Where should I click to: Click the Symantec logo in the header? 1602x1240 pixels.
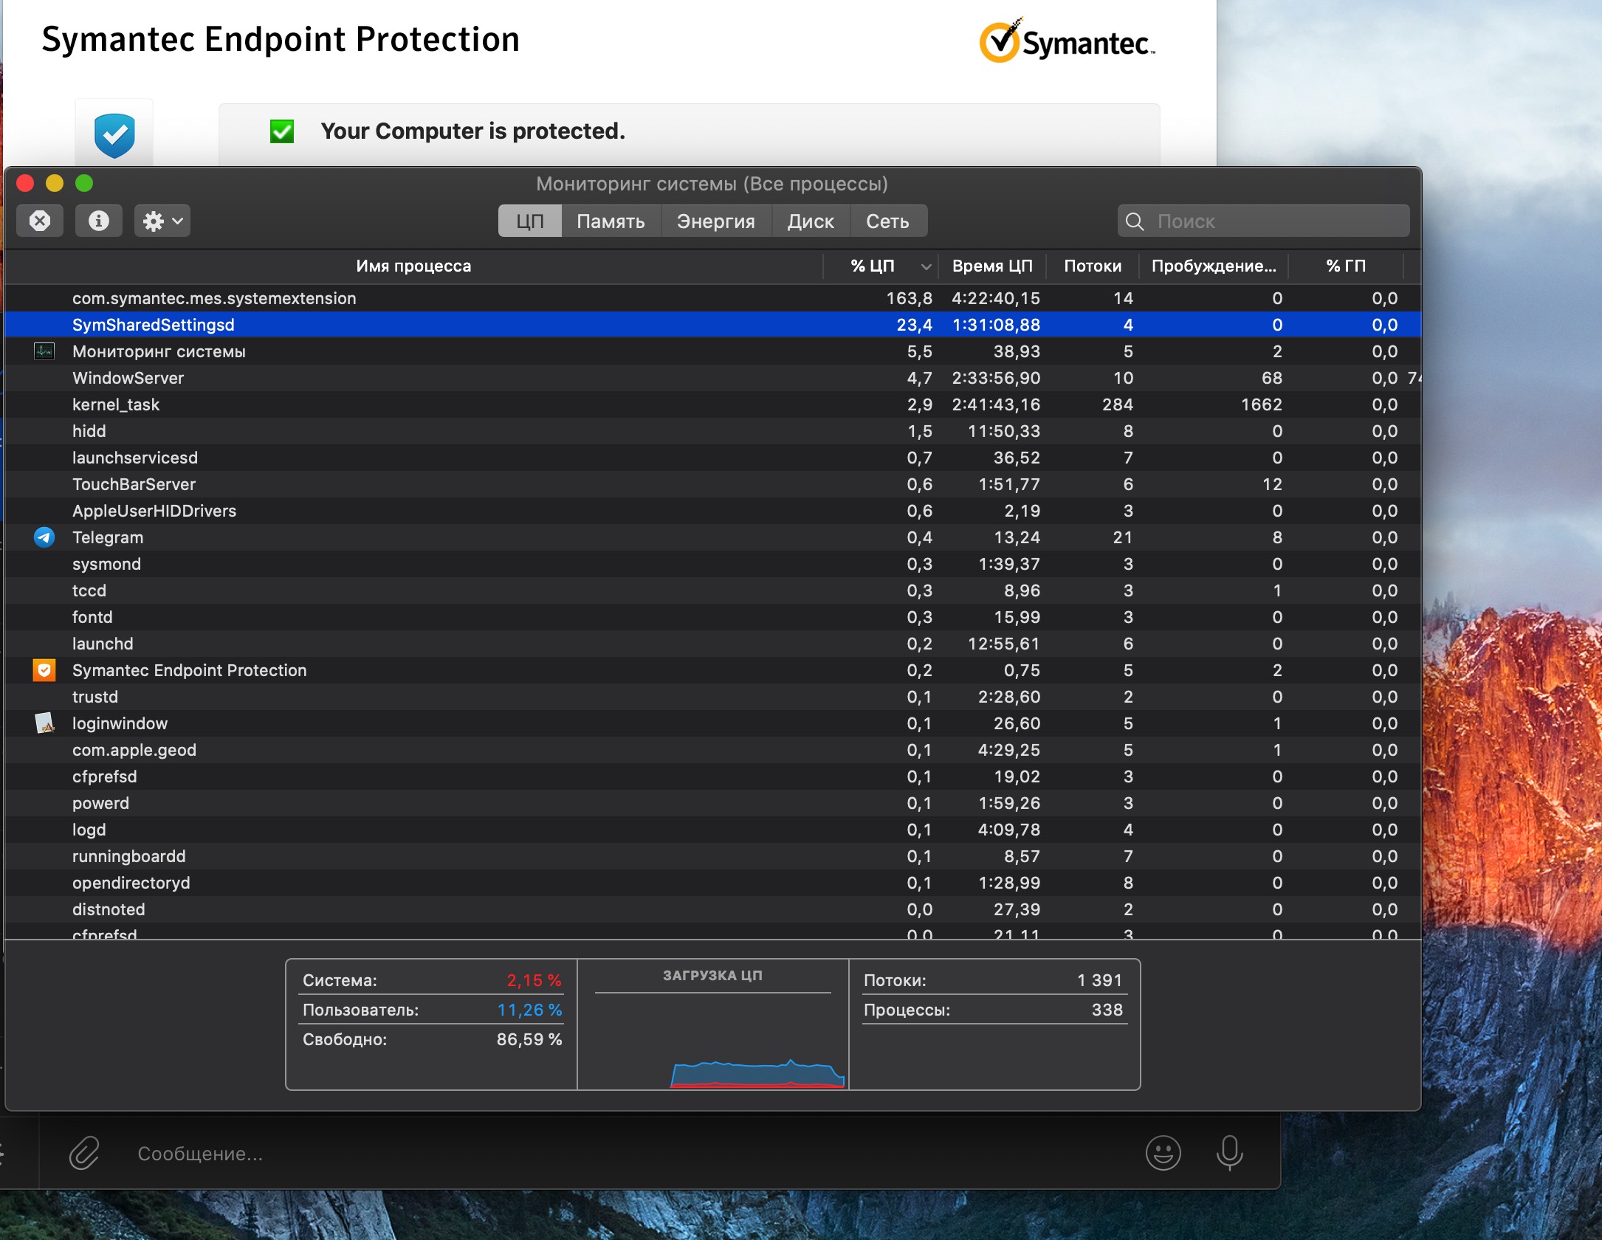click(x=1067, y=41)
